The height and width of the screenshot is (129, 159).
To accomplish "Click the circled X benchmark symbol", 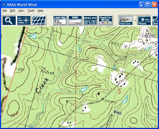I will click(126, 47).
